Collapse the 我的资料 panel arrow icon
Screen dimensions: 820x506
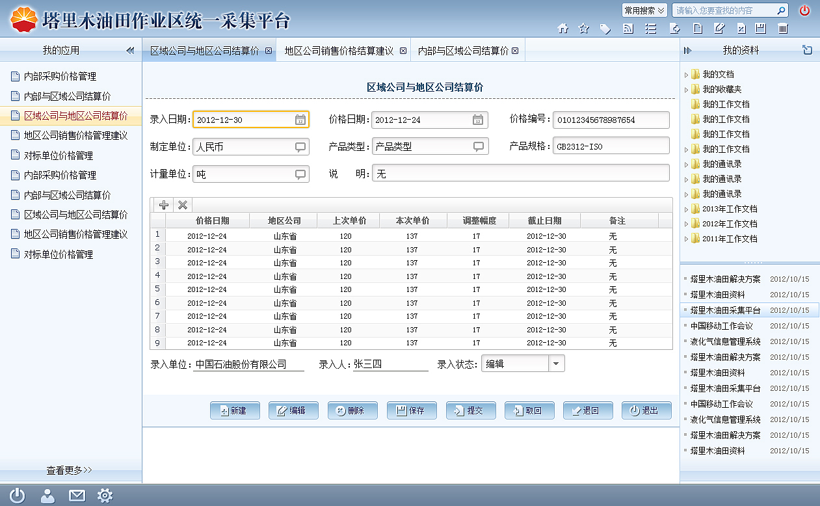[687, 50]
